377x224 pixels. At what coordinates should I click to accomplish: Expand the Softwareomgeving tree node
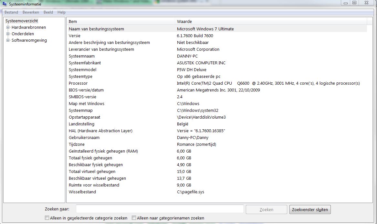8,40
